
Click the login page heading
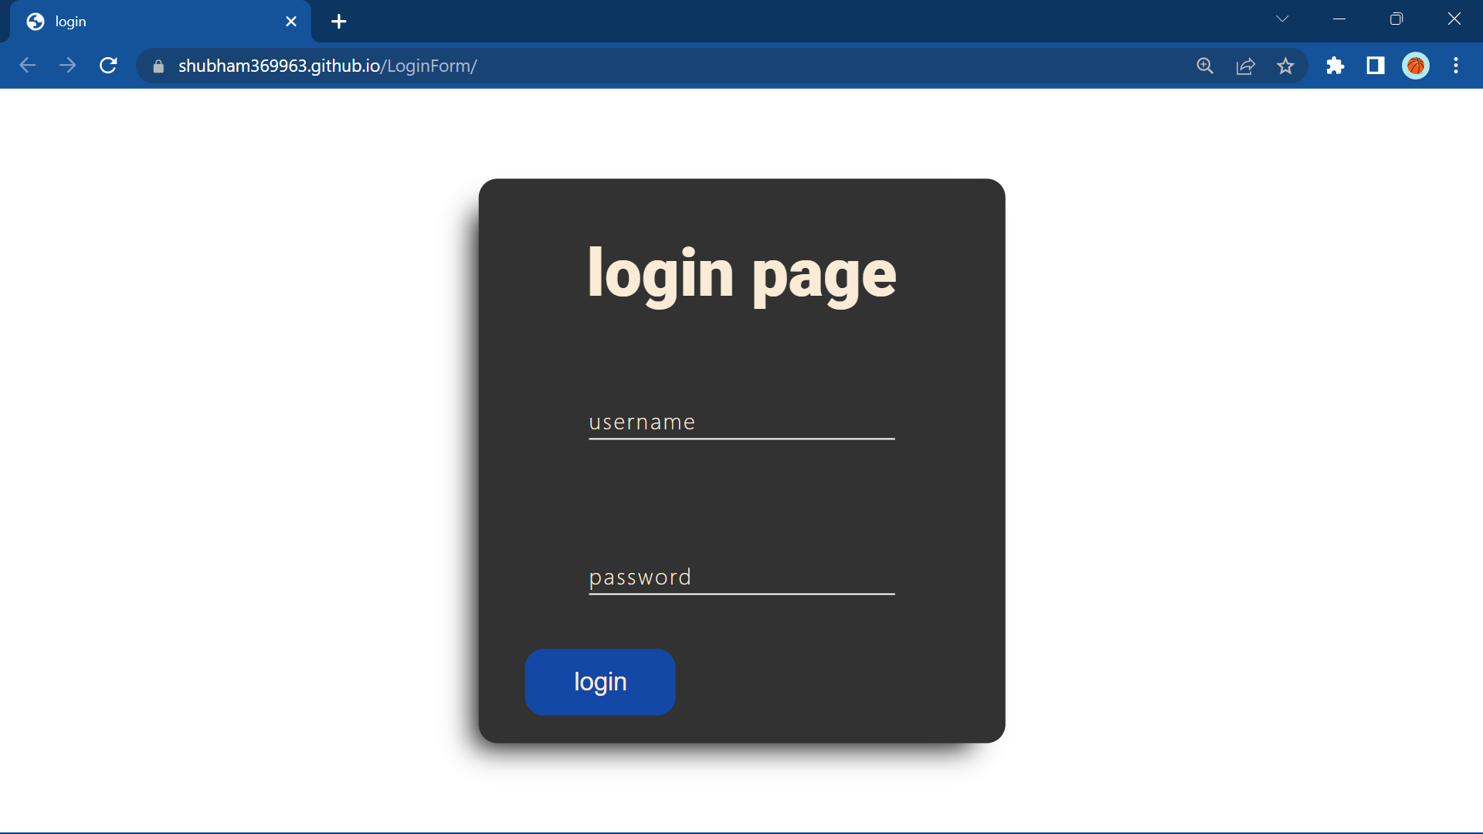[741, 274]
